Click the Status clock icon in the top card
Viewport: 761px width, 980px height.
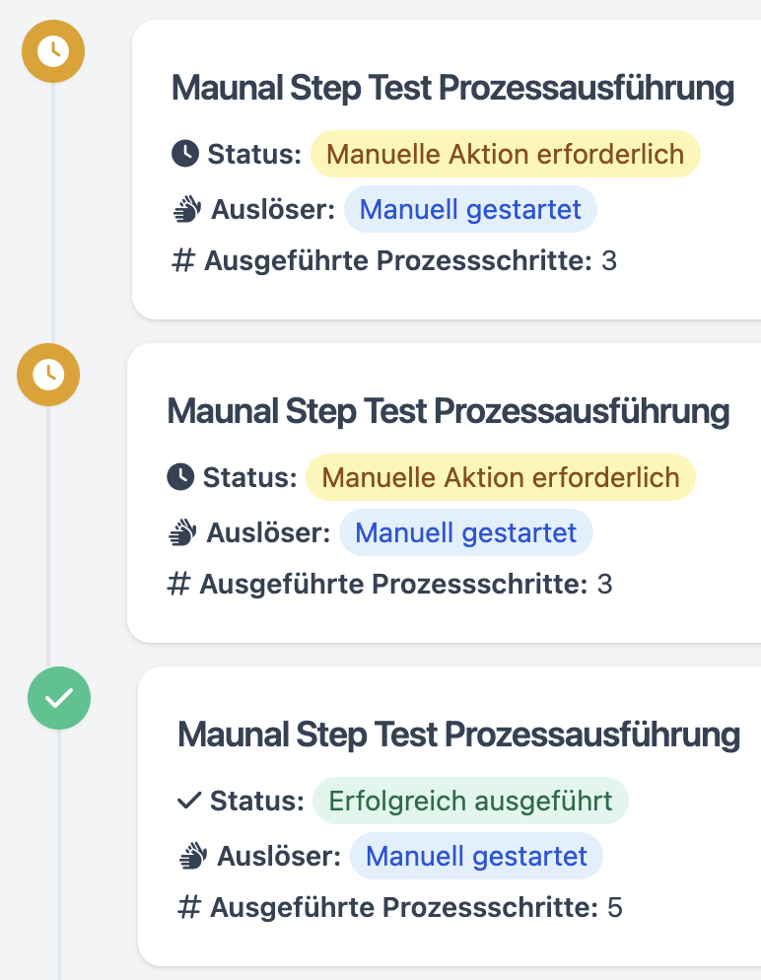[x=185, y=155]
